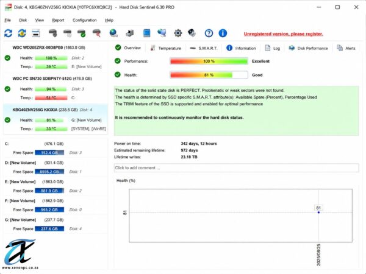The width and height of the screenshot is (366, 274).
Task: Click the SN730 94 % health bar
Action: click(x=51, y=89)
